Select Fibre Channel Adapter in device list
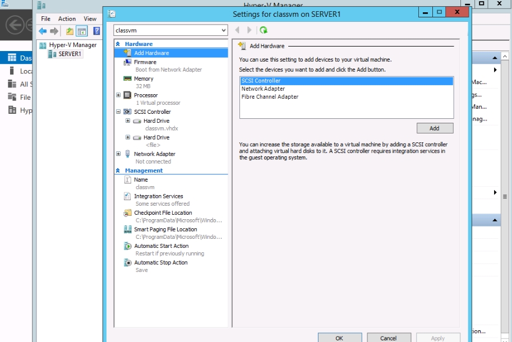 click(270, 97)
